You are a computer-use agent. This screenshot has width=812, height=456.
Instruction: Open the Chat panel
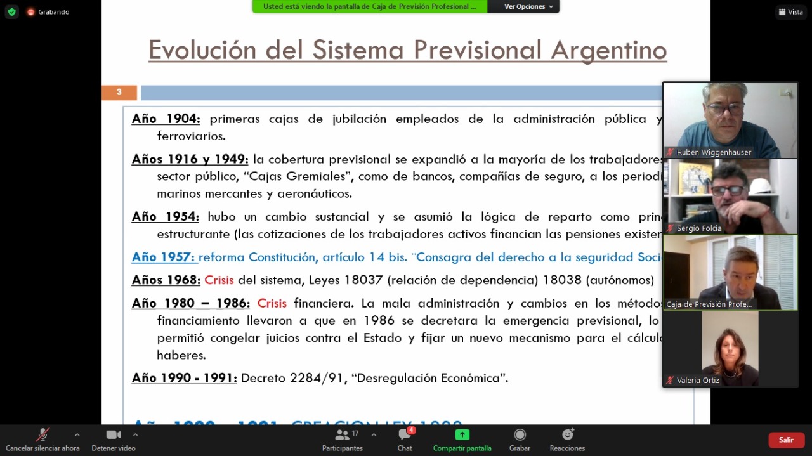[x=405, y=439]
